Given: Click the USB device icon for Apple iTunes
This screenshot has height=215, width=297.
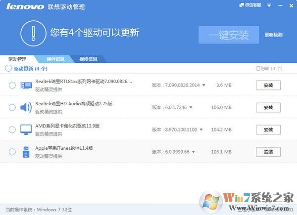Looking at the screenshot, I should click(26, 152).
